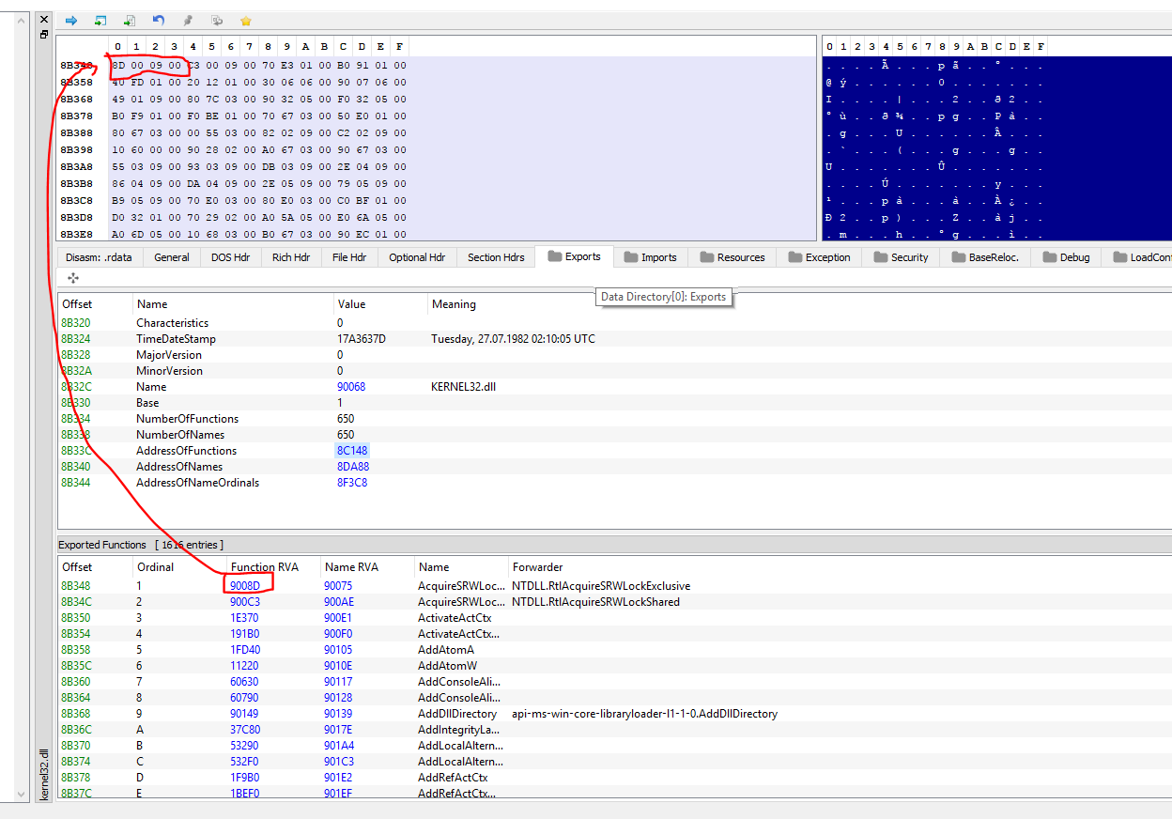Click the gray pin toolbar icon
Image resolution: width=1172 pixels, height=819 pixels.
[x=187, y=20]
